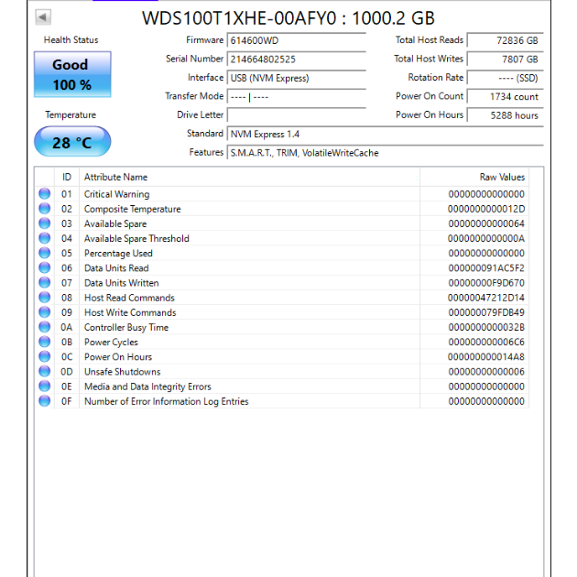Viewport: 577px width, 577px height.
Task: Select the Host Write Commands attribute name
Action: point(130,312)
